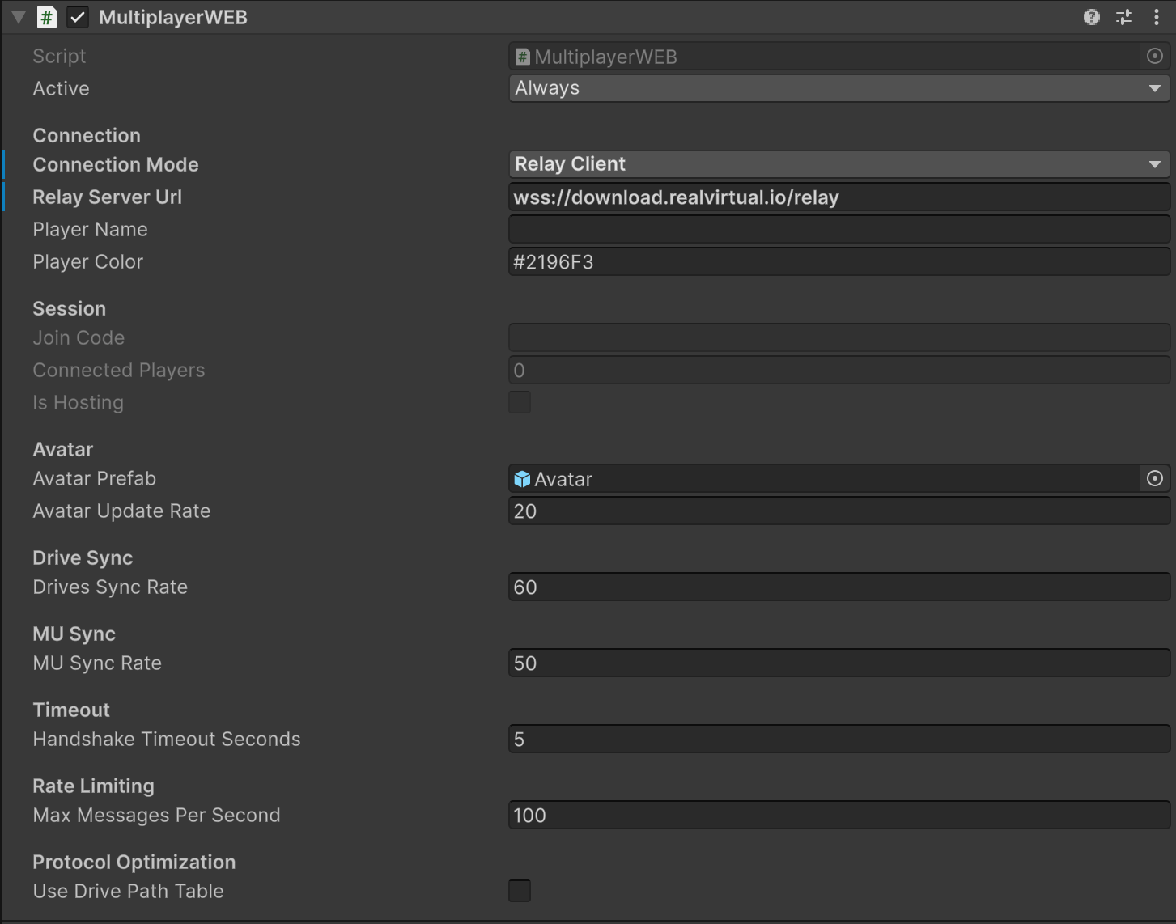Click the Player Color hex value field

click(838, 262)
